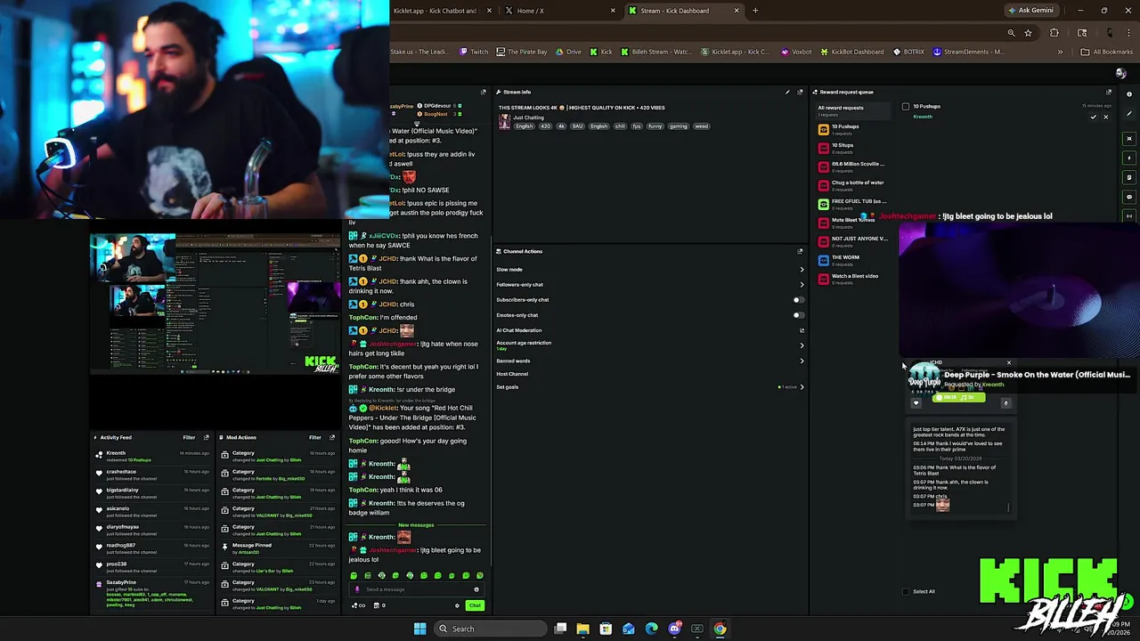Open All Bookmarks folder
Screen dimensions: 1140x641
[x=1106, y=52]
